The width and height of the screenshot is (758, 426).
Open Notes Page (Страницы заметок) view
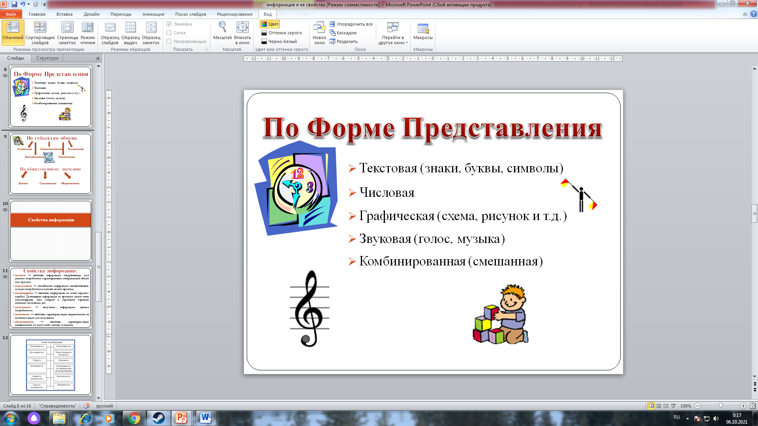click(x=67, y=33)
